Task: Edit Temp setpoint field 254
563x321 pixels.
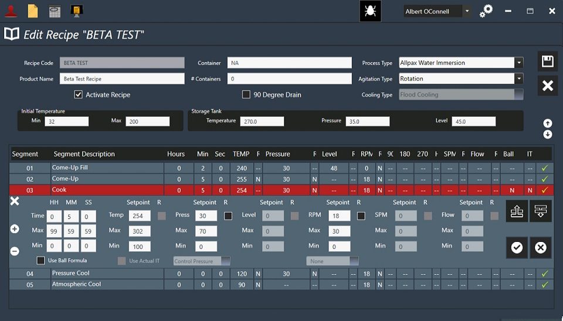Action: click(140, 216)
